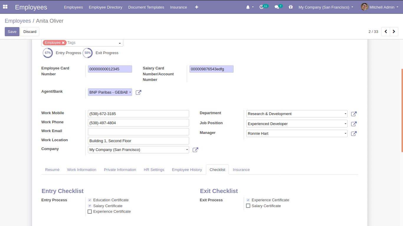The width and height of the screenshot is (403, 226).
Task: Remove the Employee tag
Action: tap(63, 43)
